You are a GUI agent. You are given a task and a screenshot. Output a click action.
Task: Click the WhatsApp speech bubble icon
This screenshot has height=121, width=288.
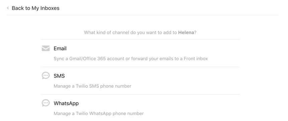pyautogui.click(x=46, y=103)
